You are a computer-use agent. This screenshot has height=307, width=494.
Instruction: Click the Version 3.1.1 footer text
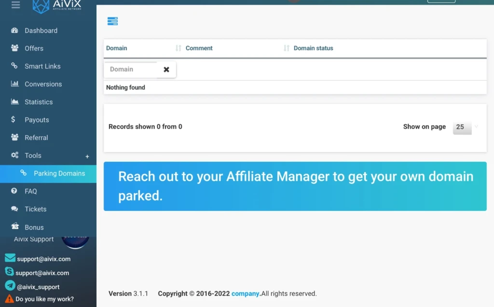(128, 293)
